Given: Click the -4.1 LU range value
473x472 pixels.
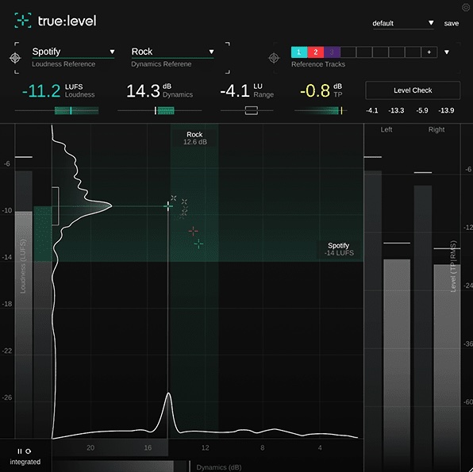Looking at the screenshot, I should click(235, 90).
